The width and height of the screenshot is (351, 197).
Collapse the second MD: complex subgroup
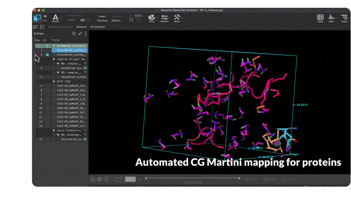coord(58,72)
